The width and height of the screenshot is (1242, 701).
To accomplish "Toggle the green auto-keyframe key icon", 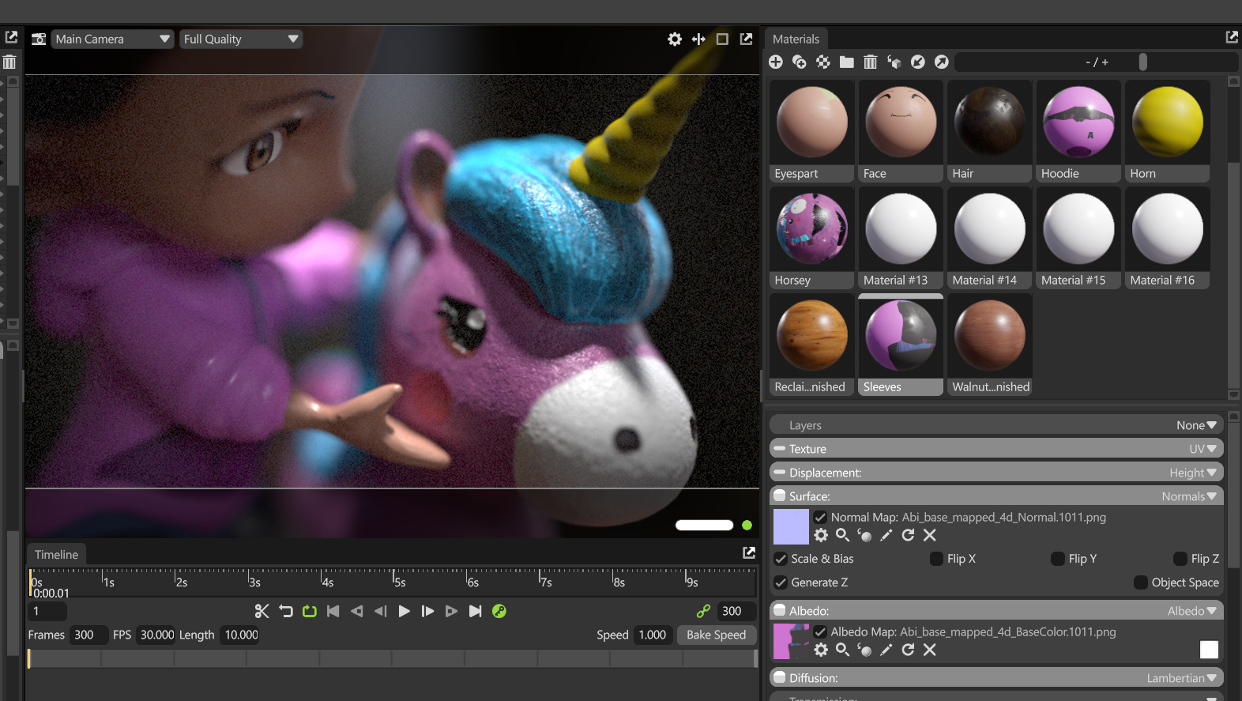I will coord(499,611).
